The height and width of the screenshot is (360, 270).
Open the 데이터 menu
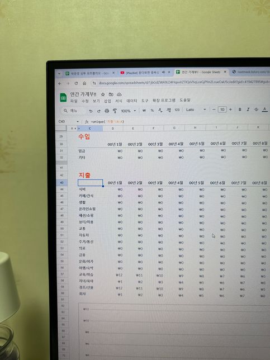(132, 101)
